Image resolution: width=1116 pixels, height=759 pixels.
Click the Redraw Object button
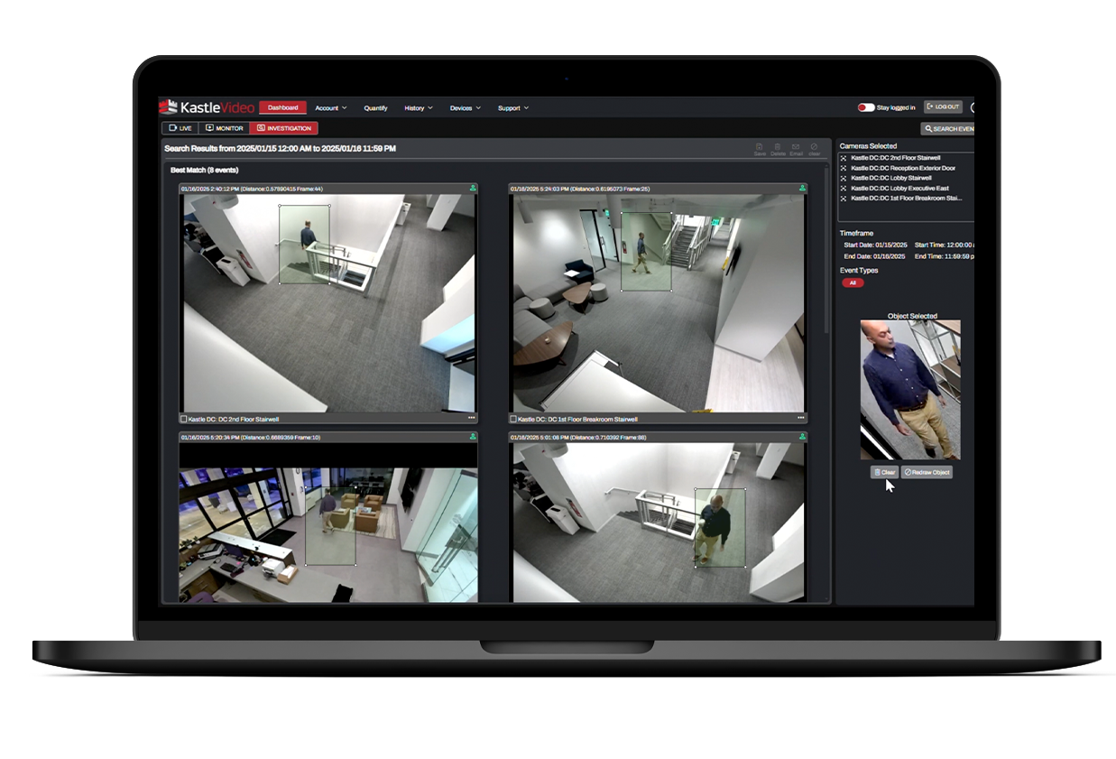pos(927,472)
